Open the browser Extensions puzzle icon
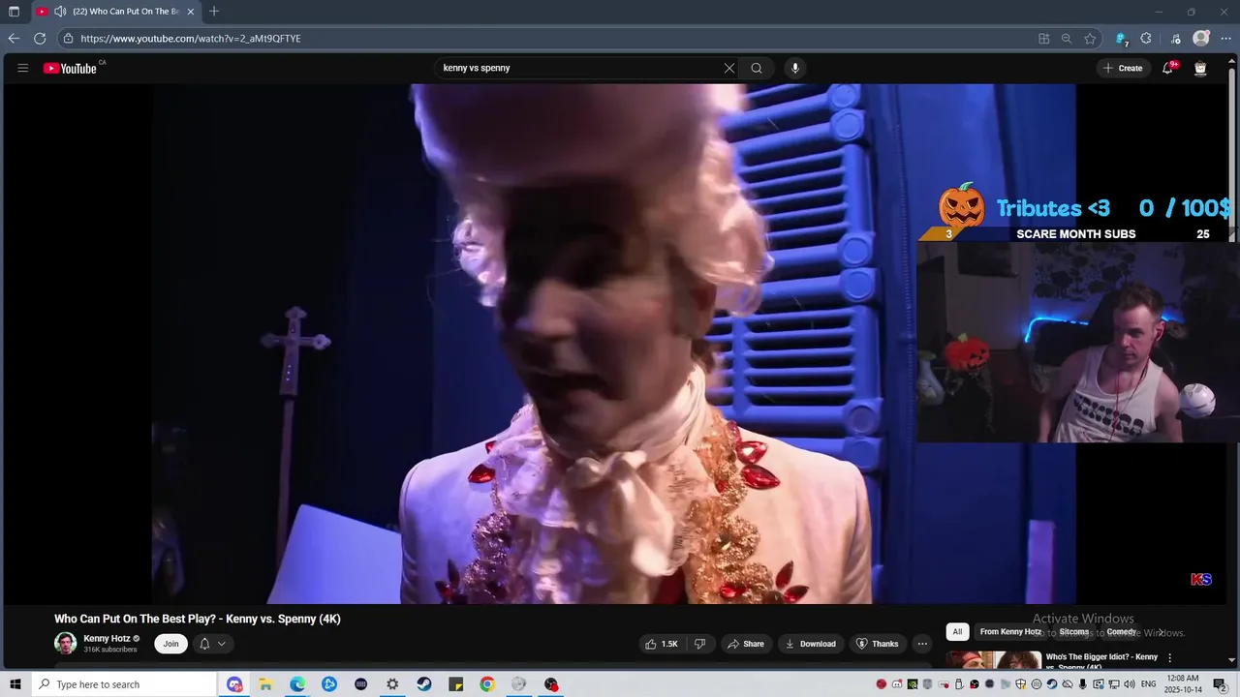1240x697 pixels. coord(1146,39)
